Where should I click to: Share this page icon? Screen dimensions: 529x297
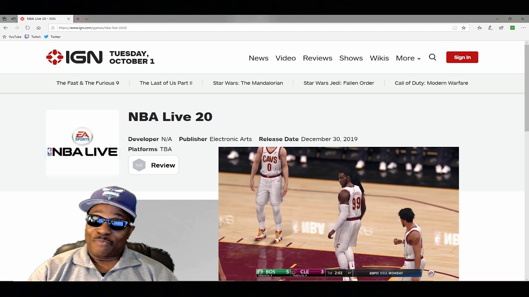coord(501,28)
